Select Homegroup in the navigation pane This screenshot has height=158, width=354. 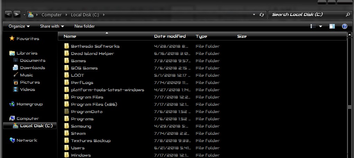click(x=29, y=104)
